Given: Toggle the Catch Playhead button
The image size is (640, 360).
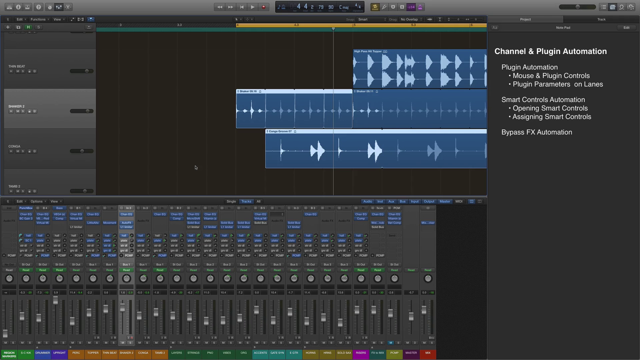Looking at the screenshot, I should (90, 19).
